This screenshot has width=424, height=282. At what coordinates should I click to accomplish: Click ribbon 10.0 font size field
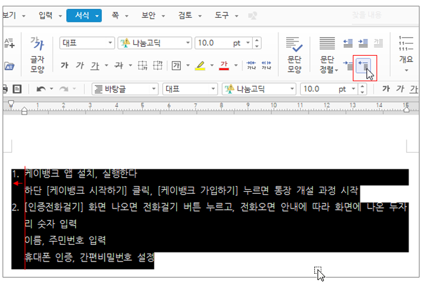tap(213, 43)
